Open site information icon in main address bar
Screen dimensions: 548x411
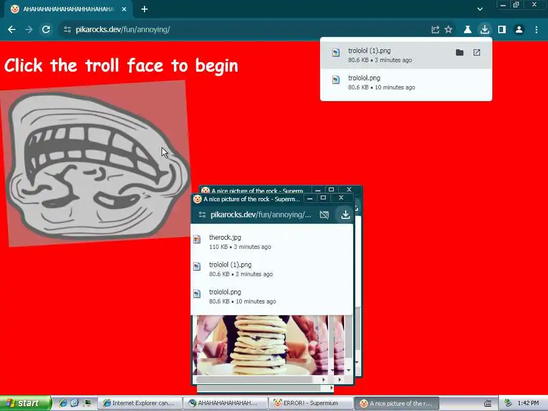[x=67, y=30]
